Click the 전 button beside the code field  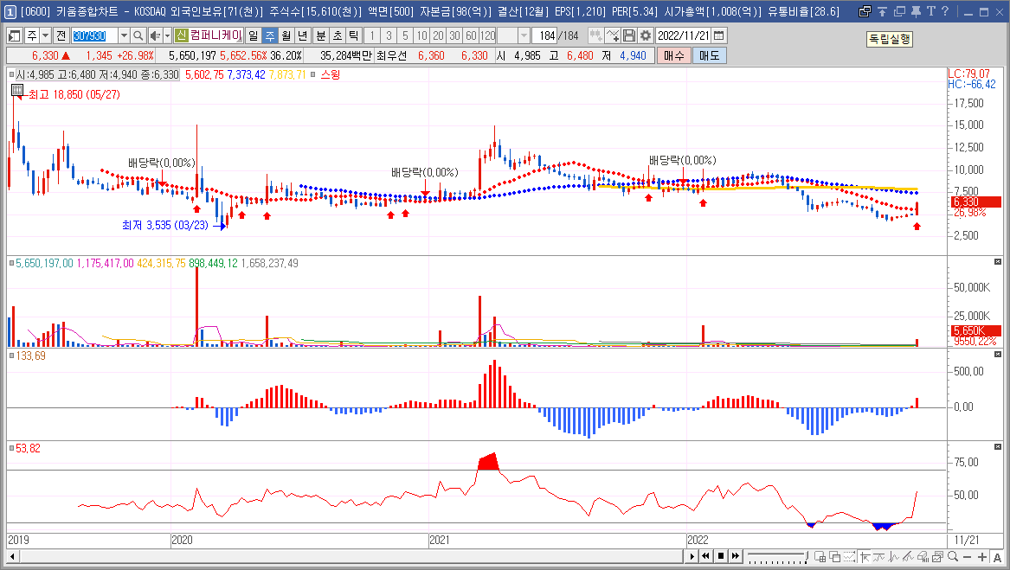(x=61, y=36)
